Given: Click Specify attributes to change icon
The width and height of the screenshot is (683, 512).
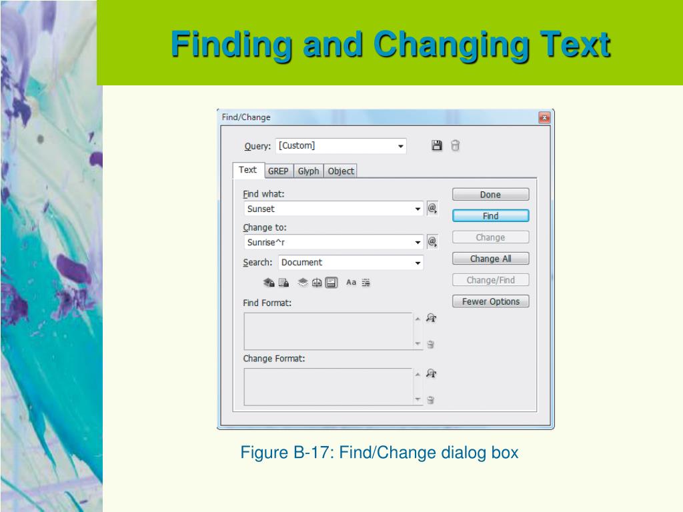Looking at the screenshot, I should point(432,373).
